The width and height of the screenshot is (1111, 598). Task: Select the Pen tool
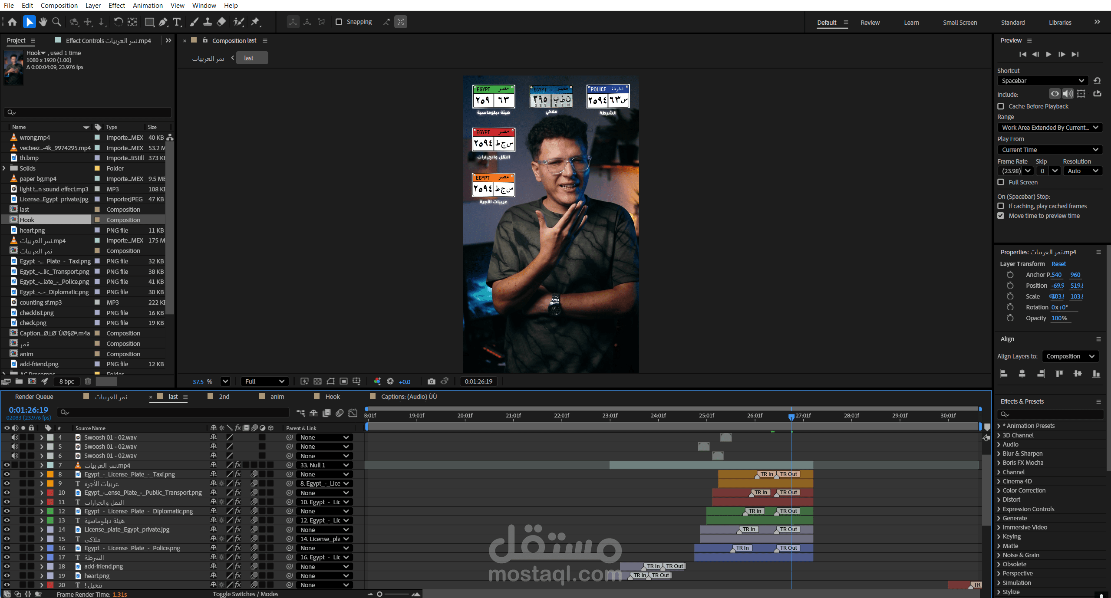coord(163,22)
